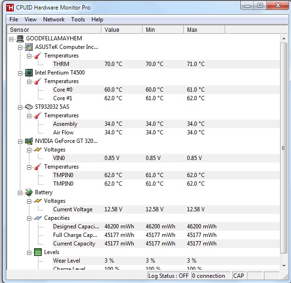This screenshot has width=291, height=283.
Task: Collapse the ASUSTeK Computer Inc node
Action: [x=20, y=48]
